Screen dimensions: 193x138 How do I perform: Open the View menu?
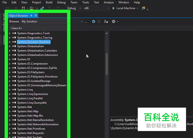(x=24, y=2)
